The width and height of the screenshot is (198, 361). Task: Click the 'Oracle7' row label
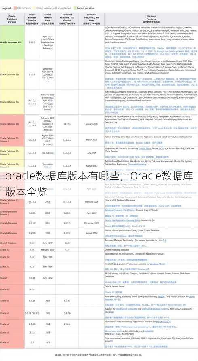click(4, 278)
